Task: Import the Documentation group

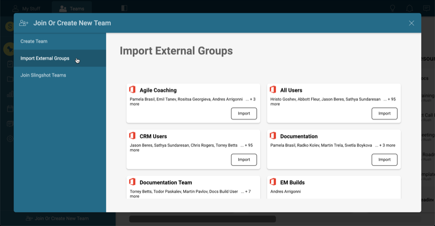Action: (384, 159)
